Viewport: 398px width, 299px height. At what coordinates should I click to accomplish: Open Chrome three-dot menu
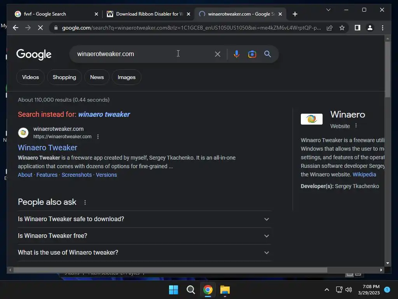click(x=382, y=28)
